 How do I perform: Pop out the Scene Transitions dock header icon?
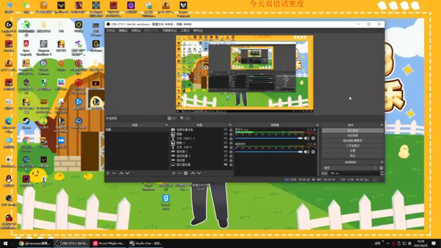coord(382,162)
